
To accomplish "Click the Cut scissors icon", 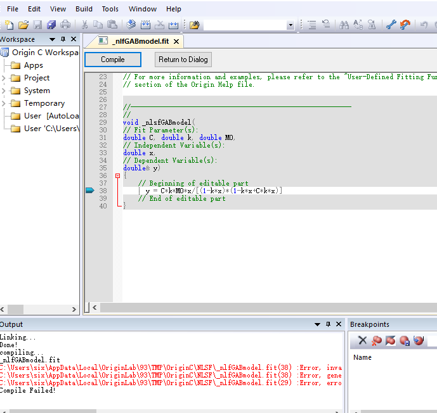I will 84,25.
